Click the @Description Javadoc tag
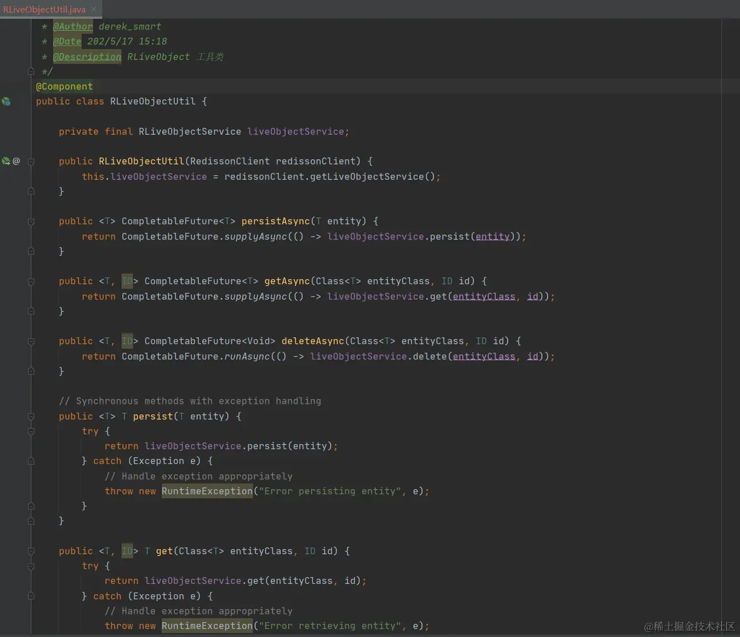Viewport: 740px width, 637px height. (87, 57)
